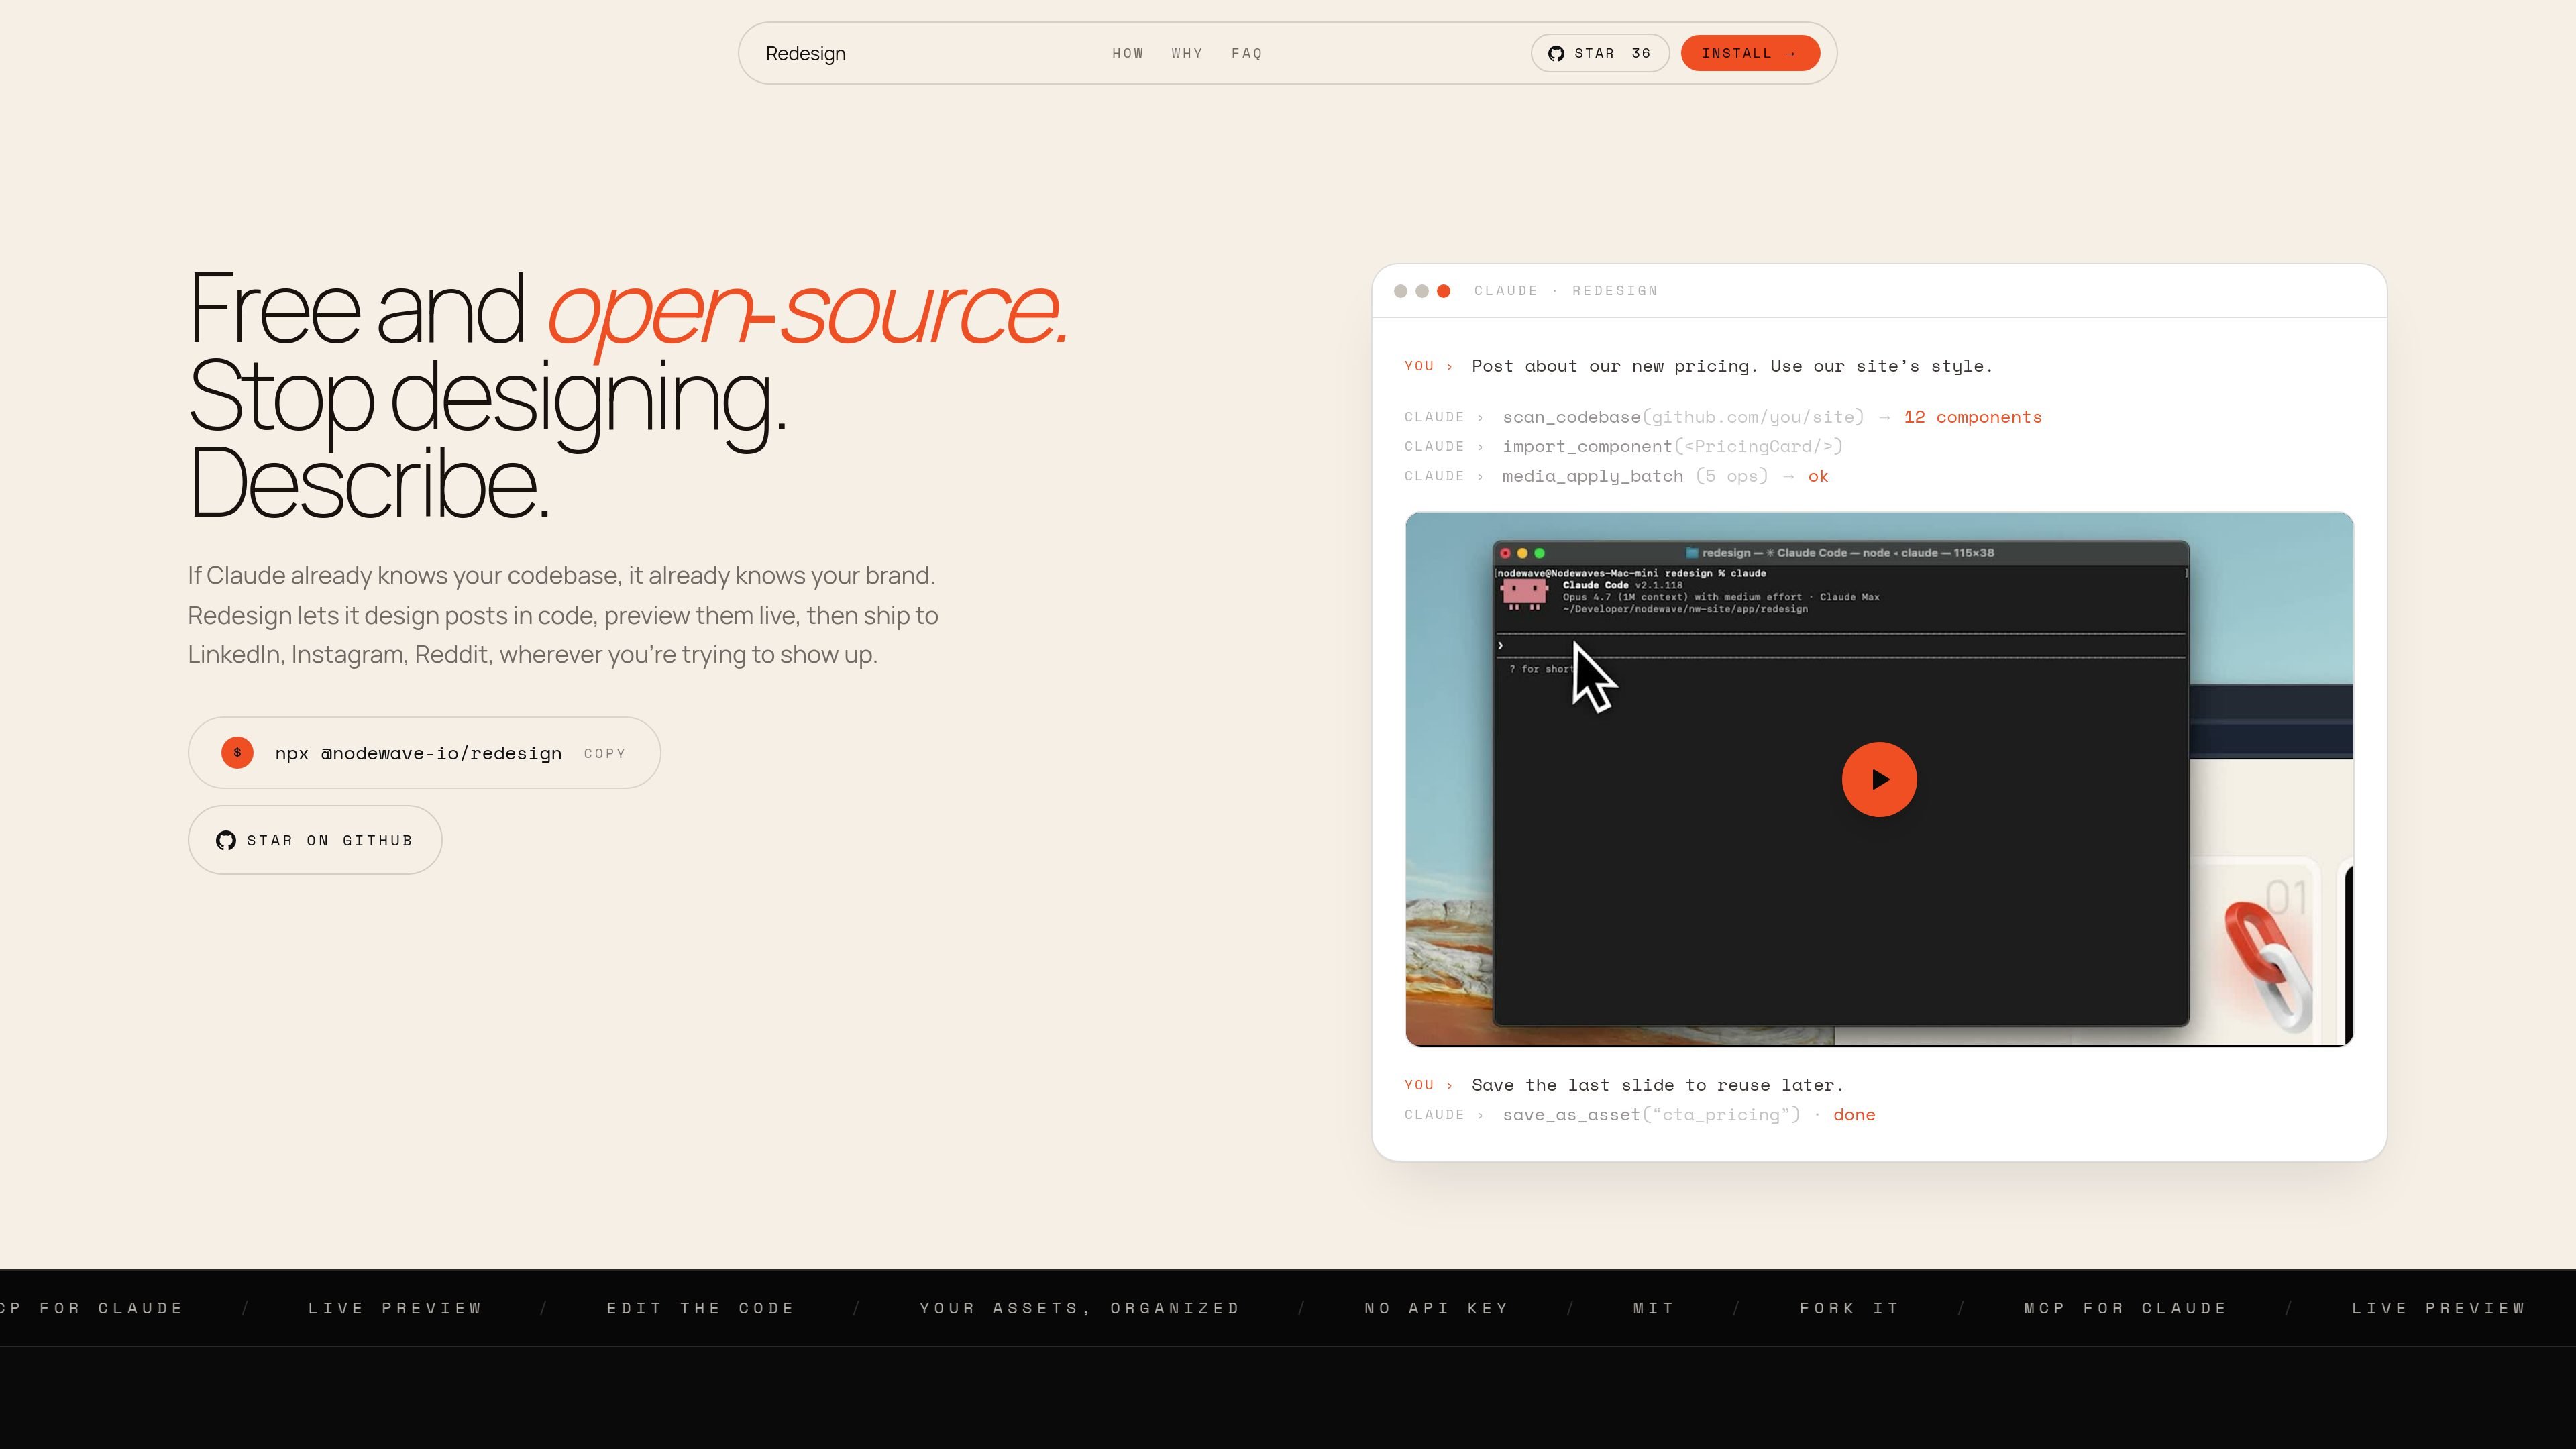The height and width of the screenshot is (1449, 2576).
Task: Click the GitHub octocat icon in hero button
Action: click(x=226, y=840)
